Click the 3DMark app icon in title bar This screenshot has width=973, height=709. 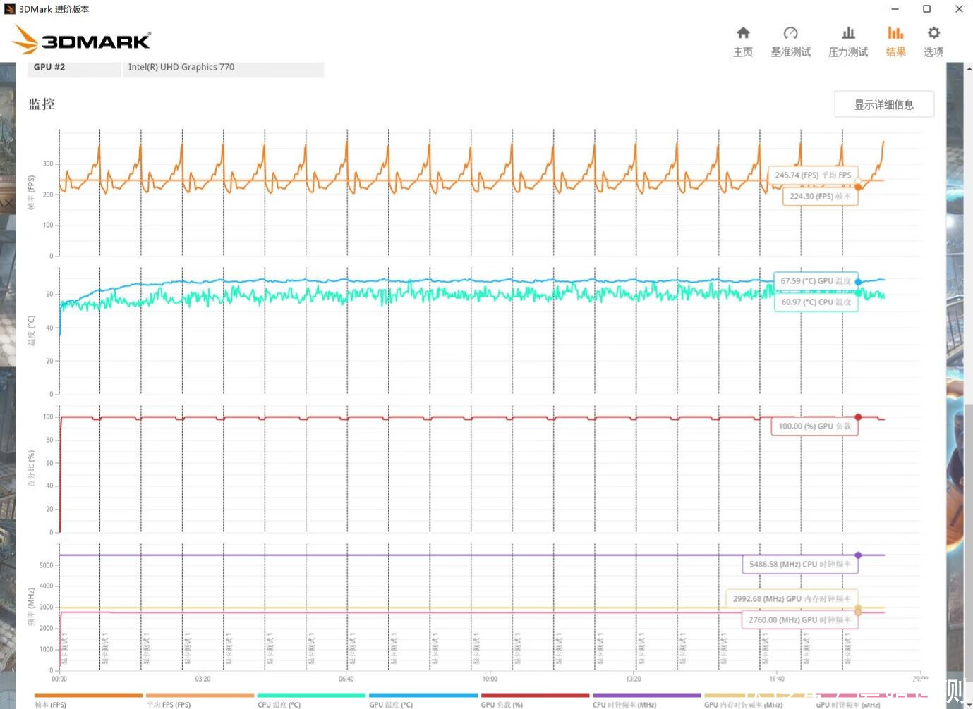coord(9,9)
